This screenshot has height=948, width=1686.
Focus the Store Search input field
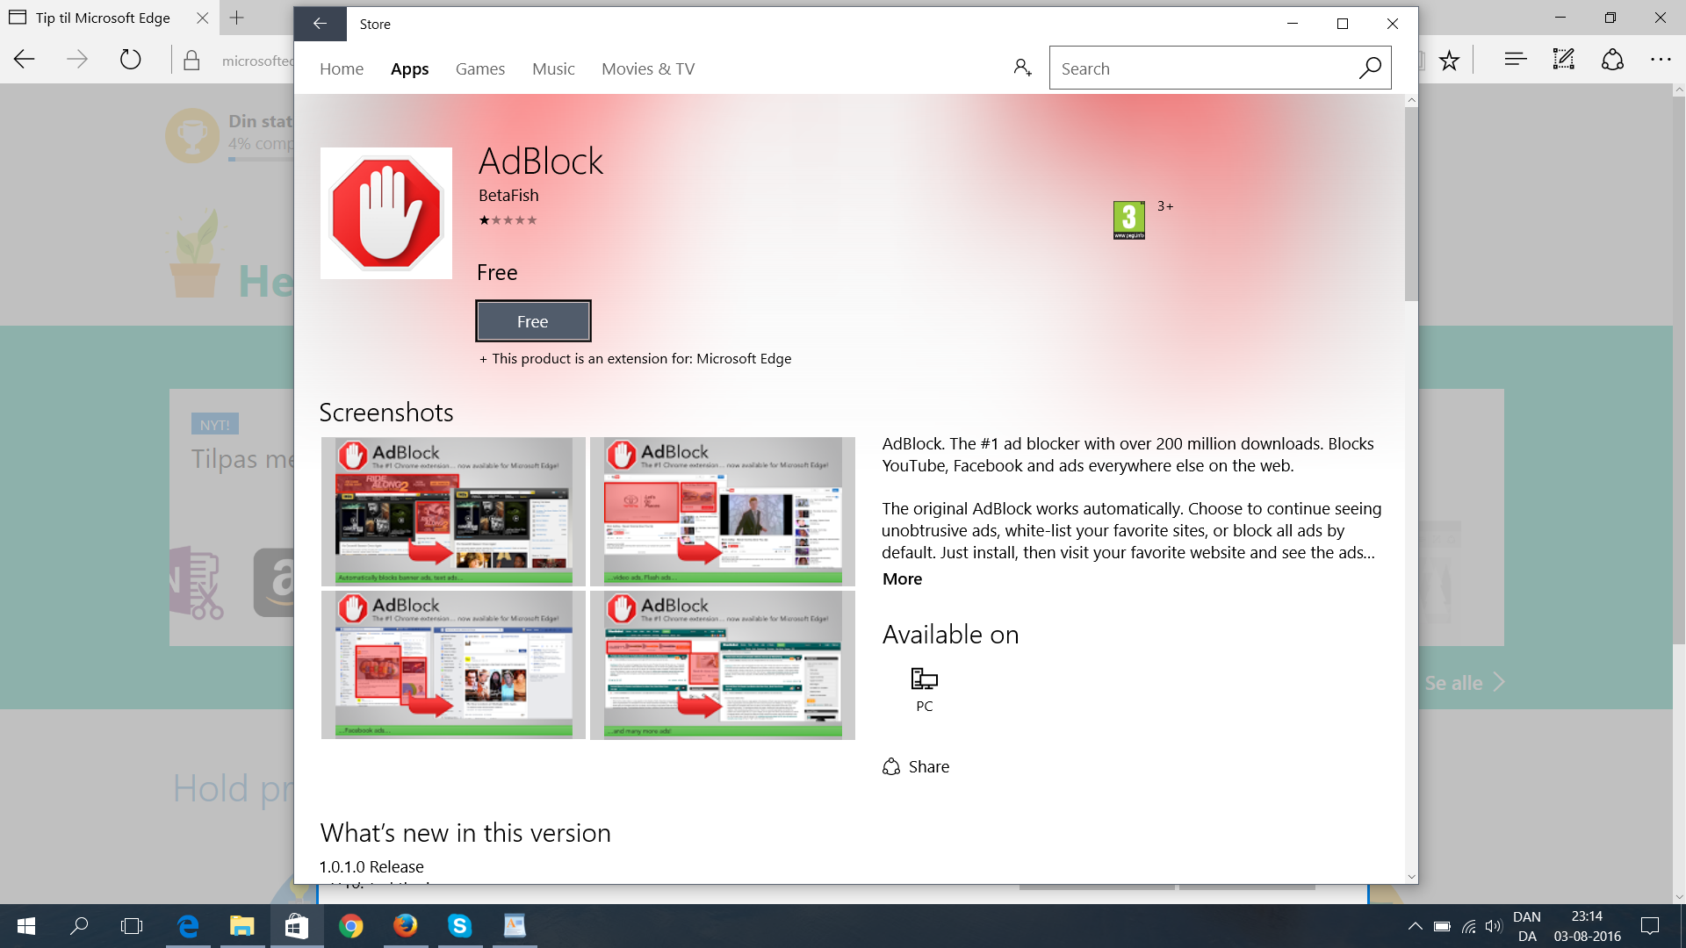click(x=1203, y=68)
